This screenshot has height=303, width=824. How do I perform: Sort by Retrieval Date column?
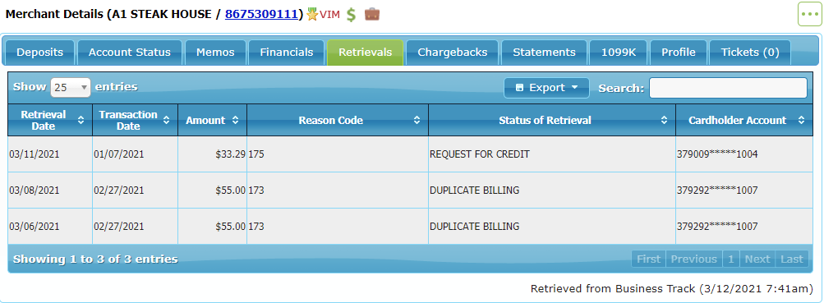point(50,120)
